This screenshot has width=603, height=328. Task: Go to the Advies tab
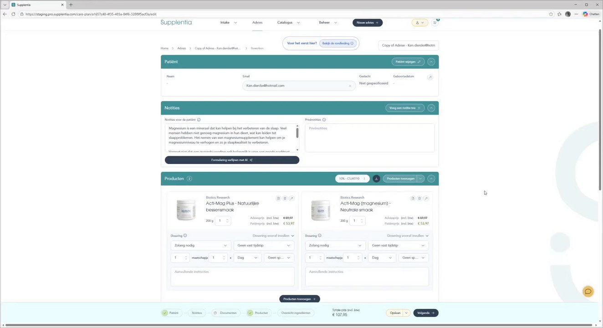[x=257, y=22]
